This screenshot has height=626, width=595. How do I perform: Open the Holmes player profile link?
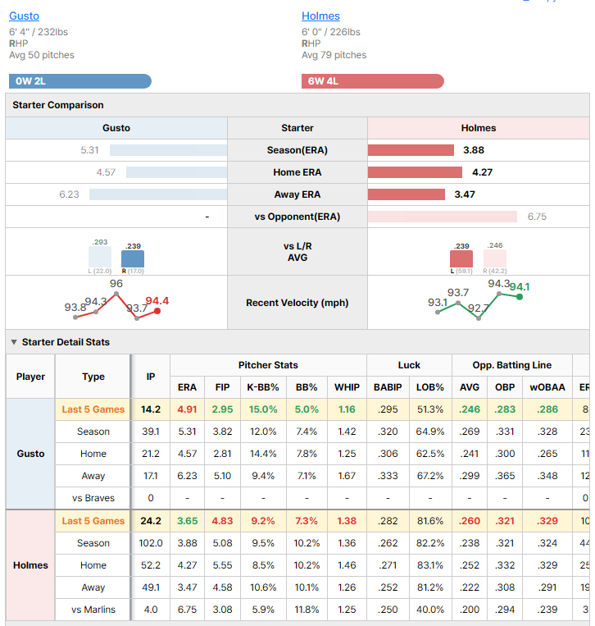point(320,16)
